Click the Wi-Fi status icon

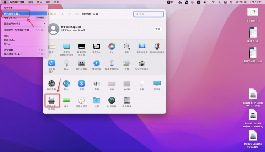(213, 2)
